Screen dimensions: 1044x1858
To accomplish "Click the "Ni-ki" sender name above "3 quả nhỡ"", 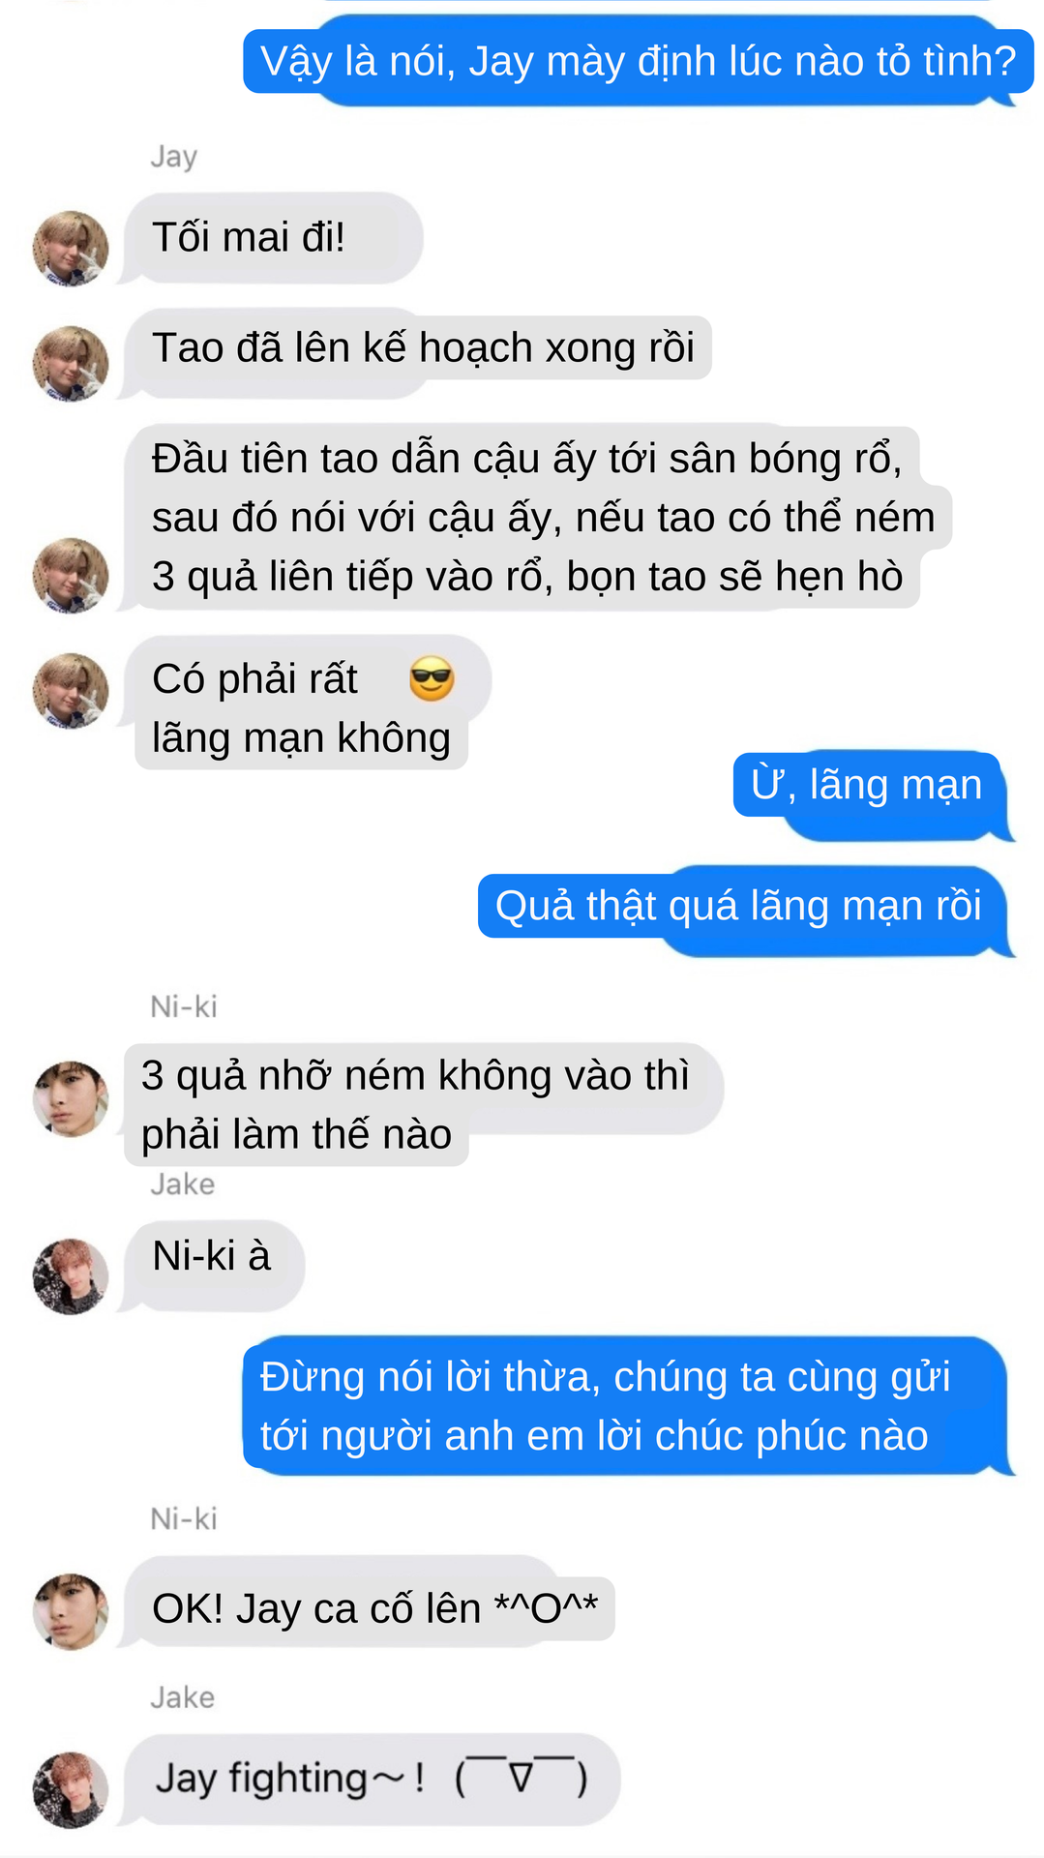I will [184, 1006].
